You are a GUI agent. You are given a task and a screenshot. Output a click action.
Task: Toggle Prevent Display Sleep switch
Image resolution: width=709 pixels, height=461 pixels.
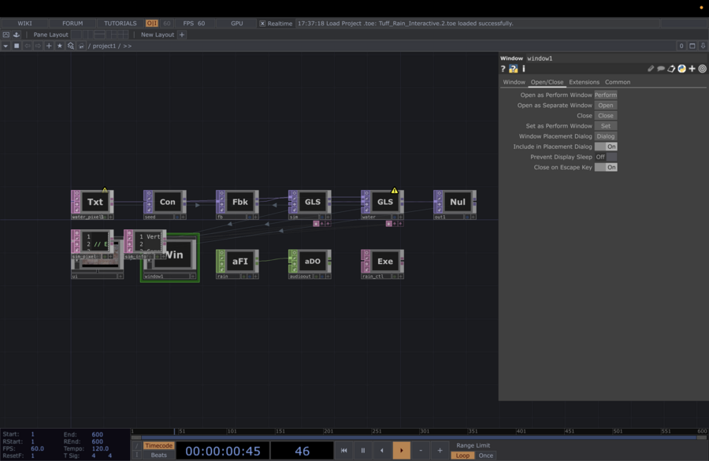point(606,157)
